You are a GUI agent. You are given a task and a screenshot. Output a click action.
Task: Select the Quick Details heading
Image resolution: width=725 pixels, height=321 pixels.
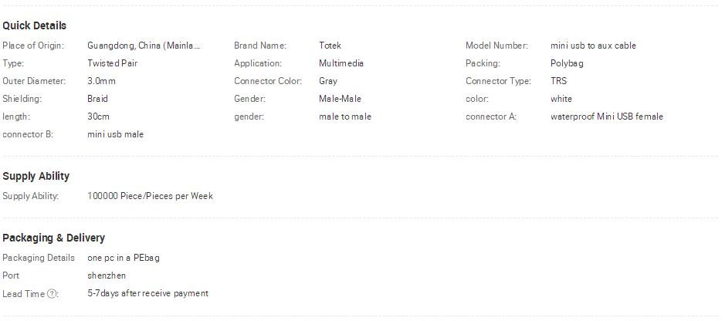pos(34,26)
